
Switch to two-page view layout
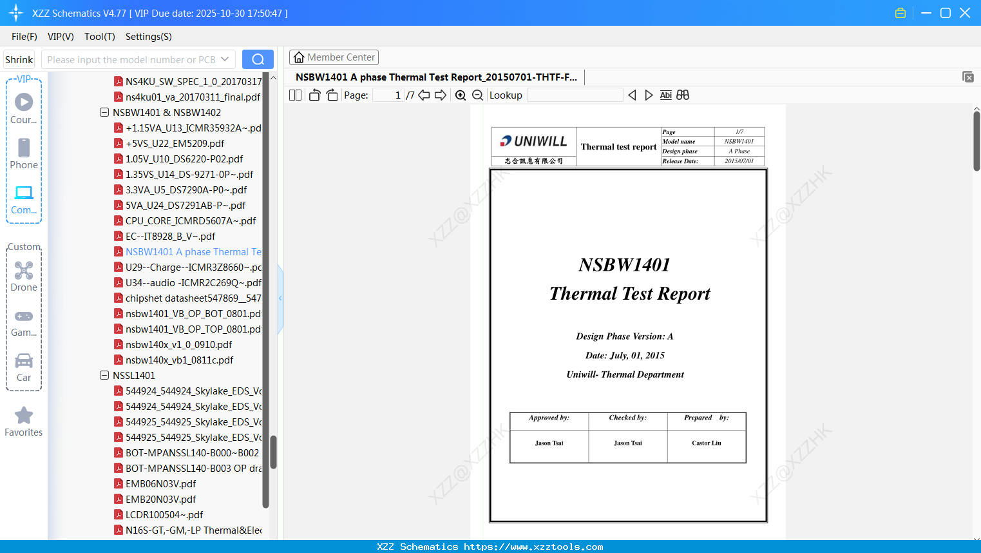pyautogui.click(x=295, y=95)
